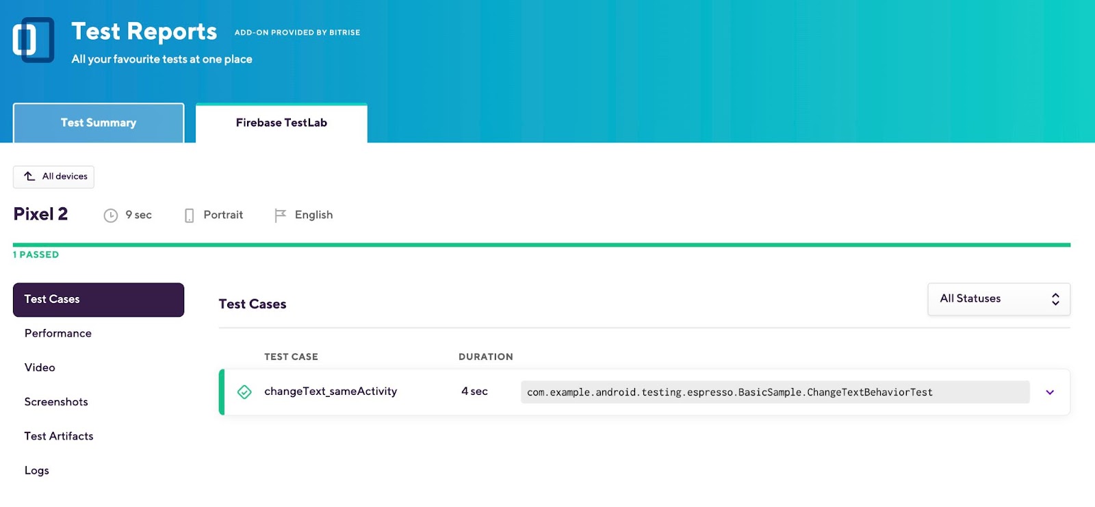Click the English locale label
The image size is (1095, 507).
(x=313, y=215)
